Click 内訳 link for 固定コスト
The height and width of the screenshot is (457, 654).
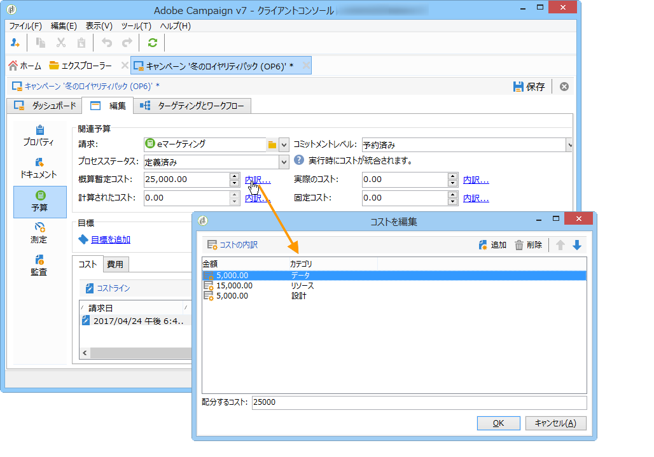476,198
